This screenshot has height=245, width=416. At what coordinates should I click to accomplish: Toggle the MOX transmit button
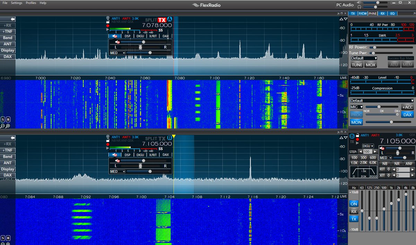[x=371, y=65]
